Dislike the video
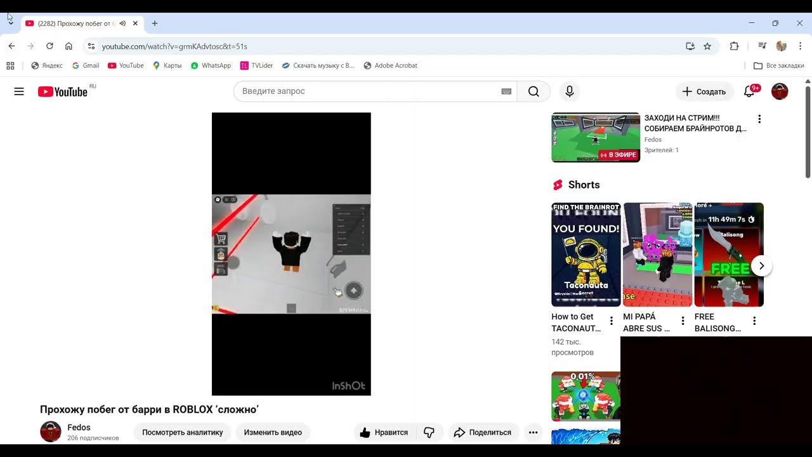The height and width of the screenshot is (457, 812). pyautogui.click(x=429, y=432)
